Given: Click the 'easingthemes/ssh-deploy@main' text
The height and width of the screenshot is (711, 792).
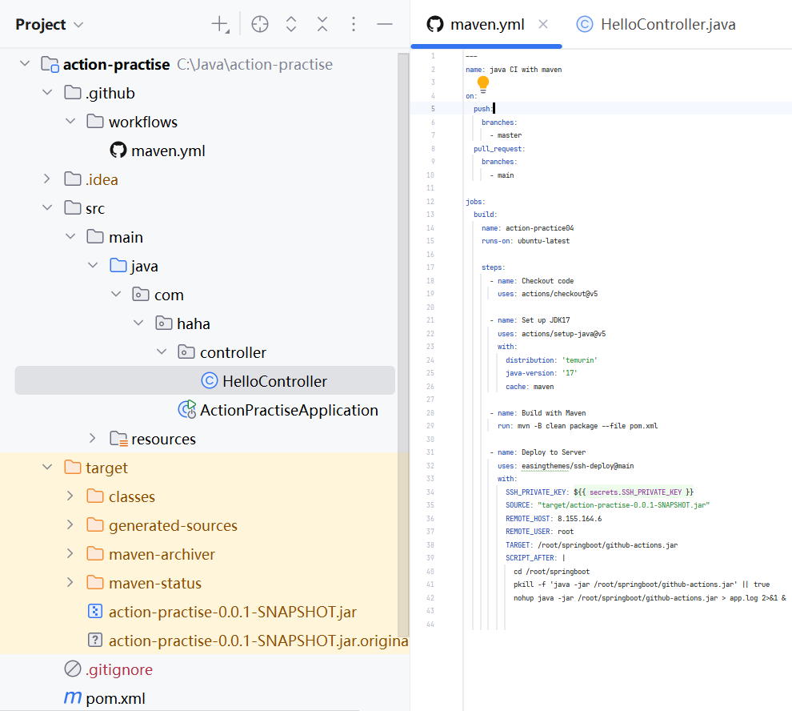Looking at the screenshot, I should (x=578, y=466).
